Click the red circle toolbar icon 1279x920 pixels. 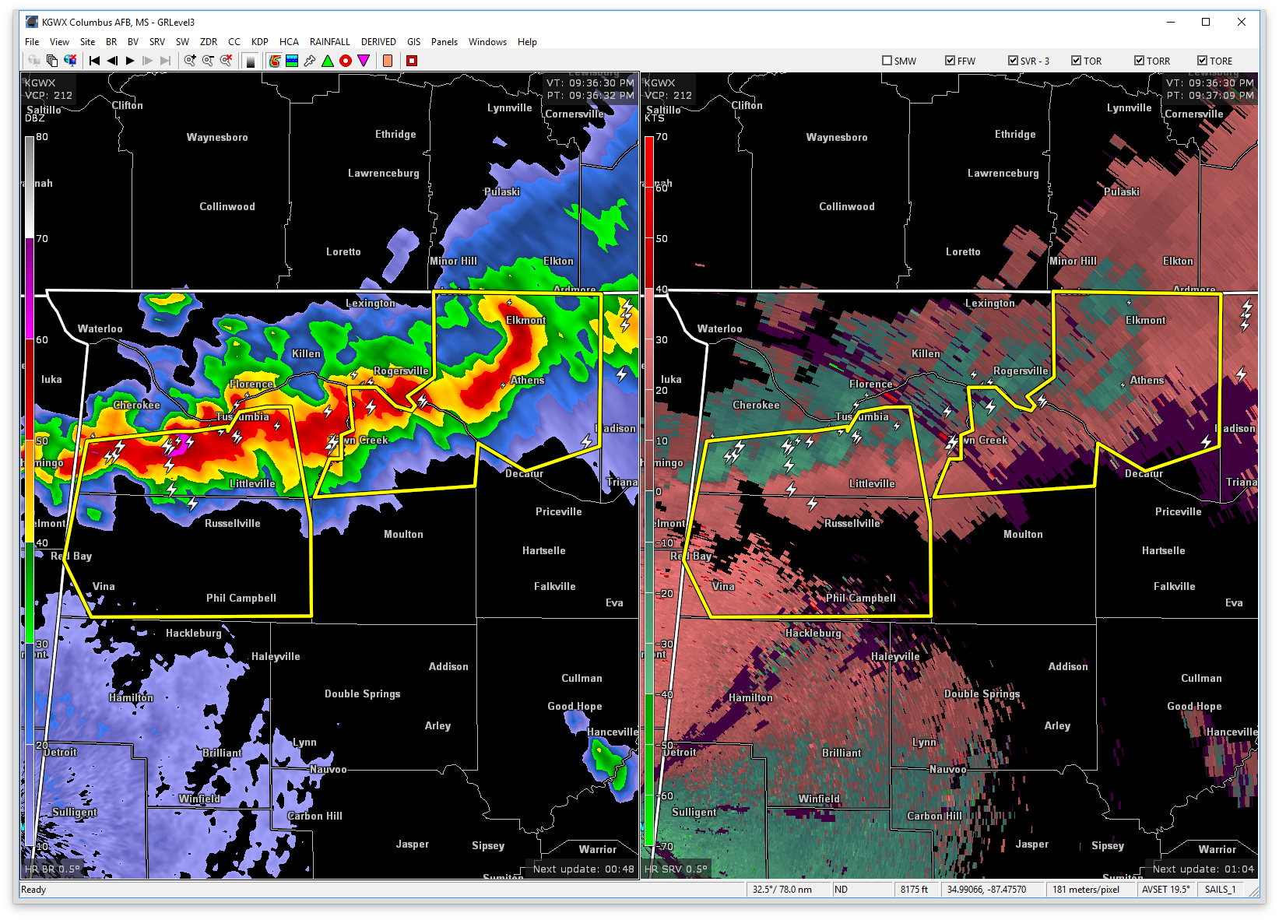346,61
